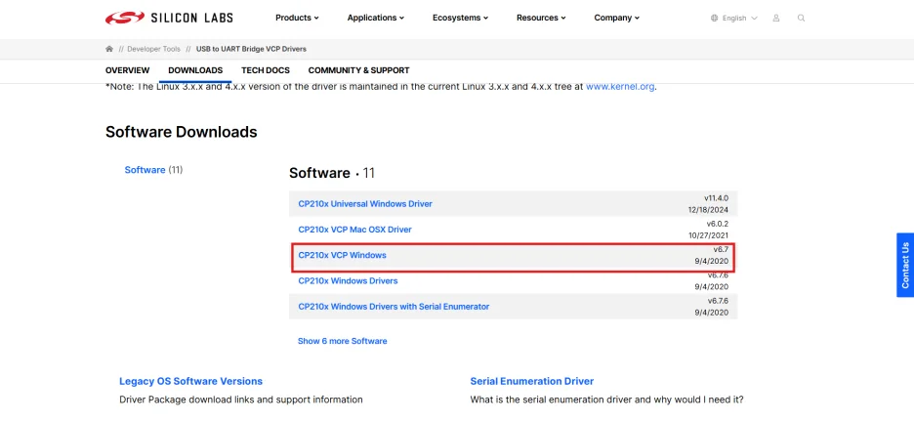Open the search magnifier icon
Viewport: 914px width, 421px height.
coord(801,19)
